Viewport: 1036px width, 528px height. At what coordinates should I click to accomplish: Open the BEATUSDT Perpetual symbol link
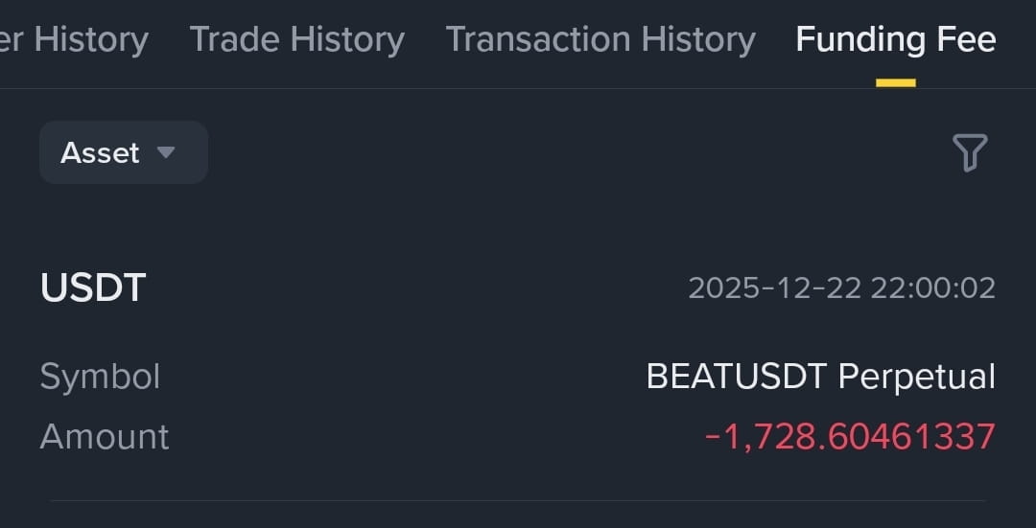(820, 377)
